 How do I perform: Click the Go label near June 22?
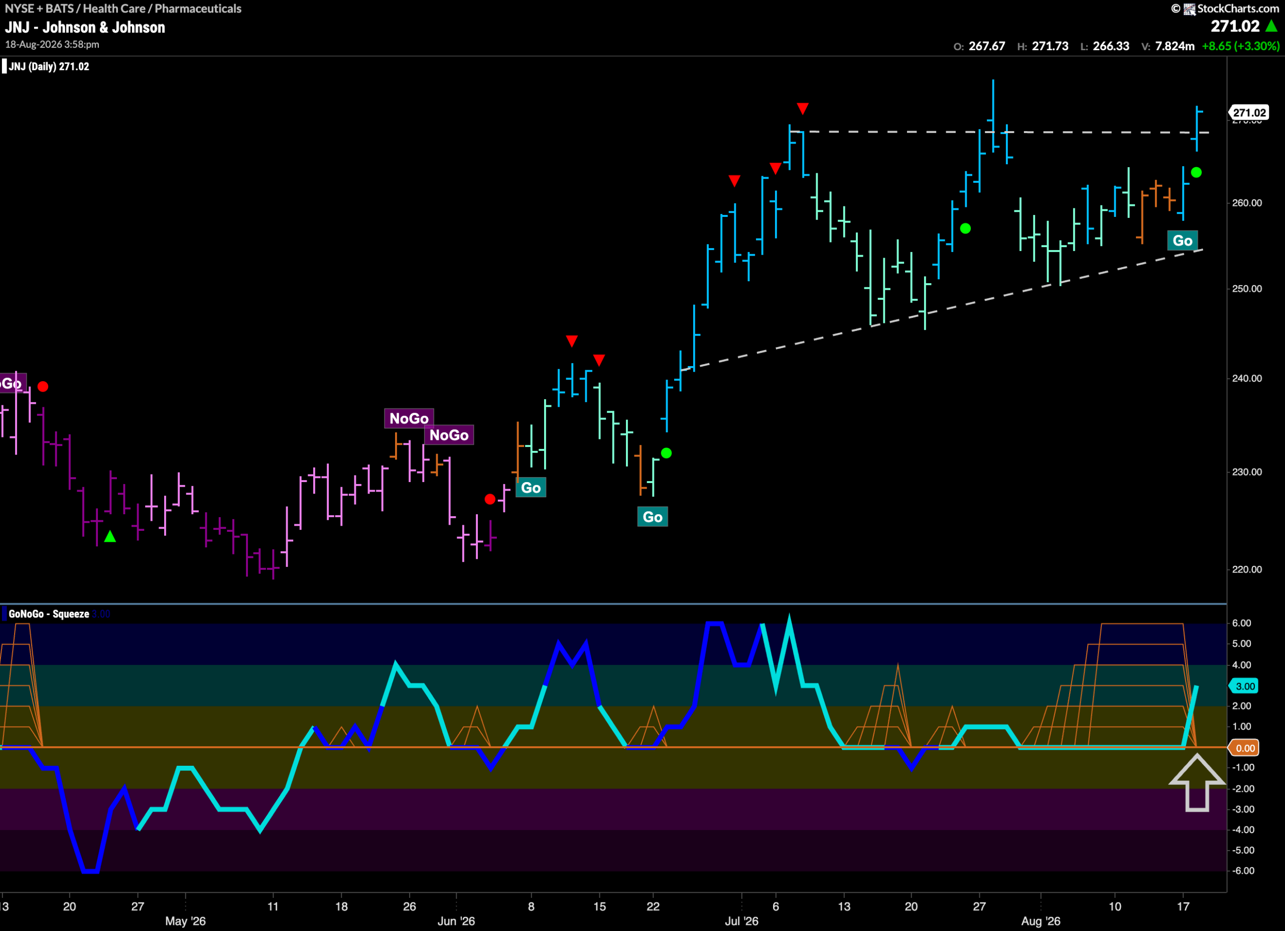(652, 517)
